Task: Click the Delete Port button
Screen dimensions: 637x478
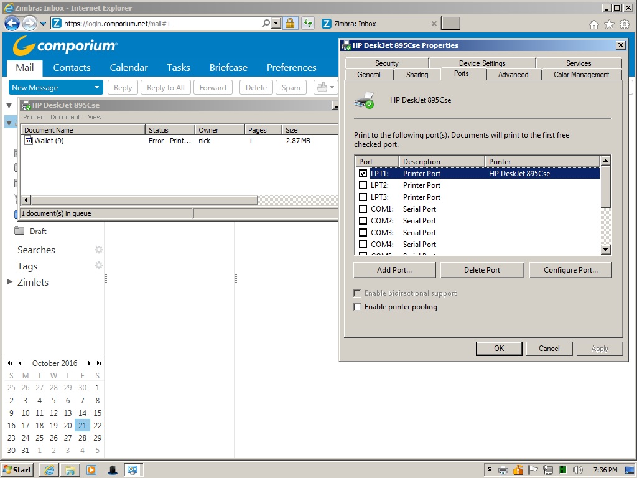Action: 482,270
